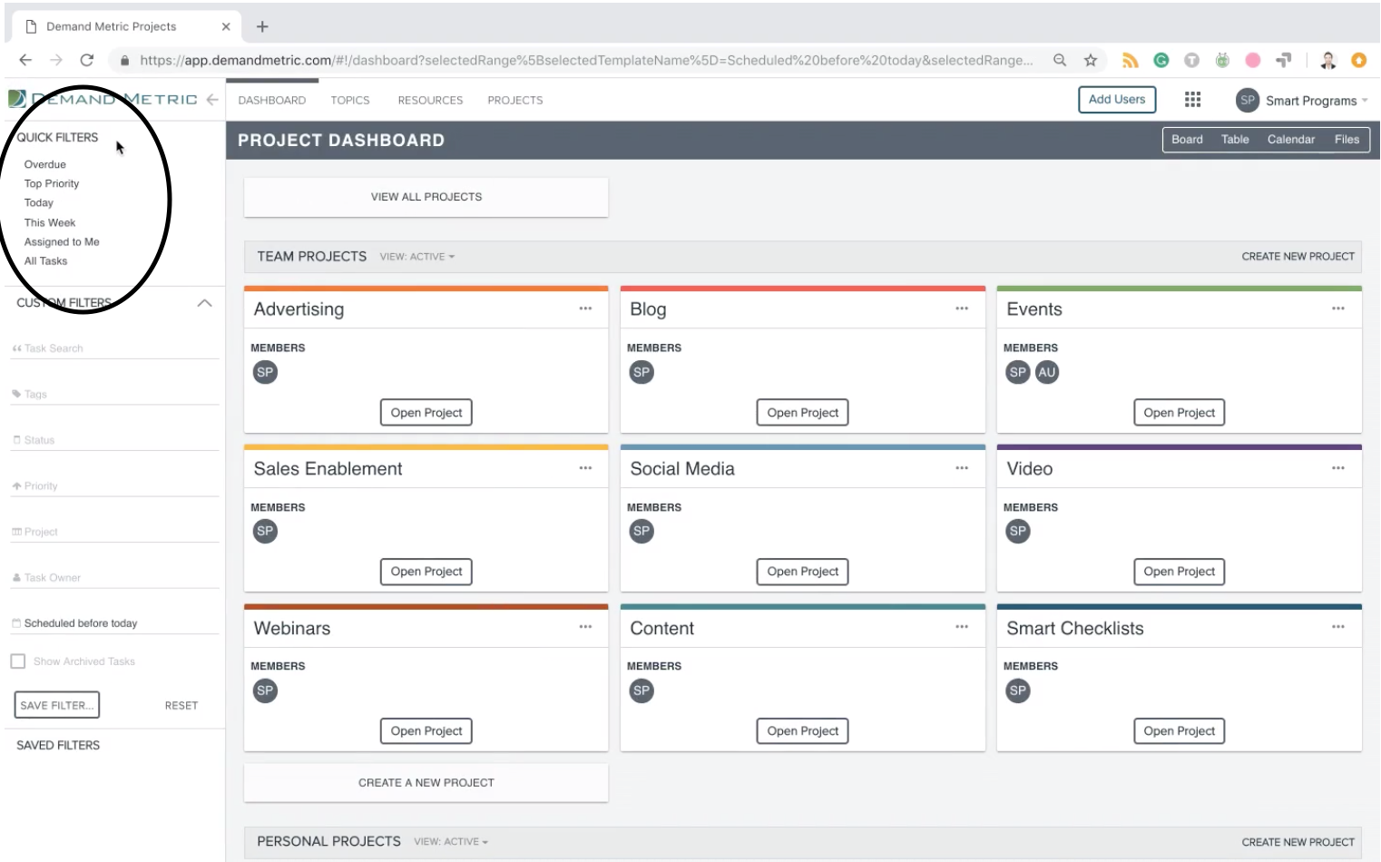The width and height of the screenshot is (1381, 862).
Task: Open Topics nav tab
Action: tap(350, 100)
